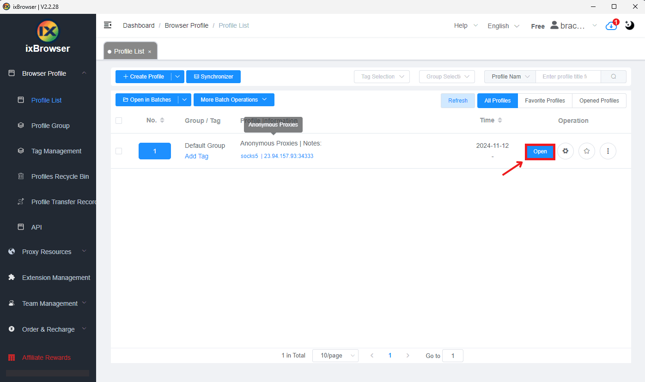The width and height of the screenshot is (645, 382).
Task: Sort profiles by the Time column arrows
Action: point(500,120)
